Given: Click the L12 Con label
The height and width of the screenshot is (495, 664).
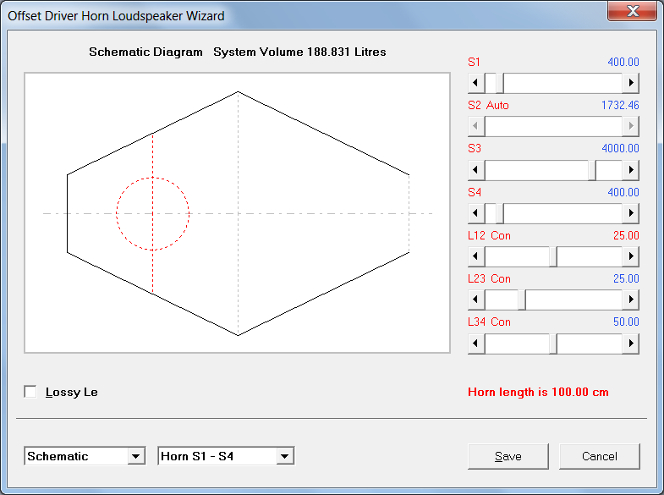Looking at the screenshot, I should (x=489, y=235).
